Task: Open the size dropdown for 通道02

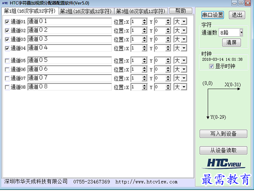Action: coord(184,30)
